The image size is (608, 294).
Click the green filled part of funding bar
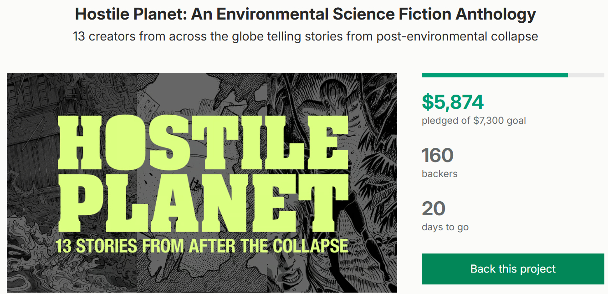click(x=494, y=75)
